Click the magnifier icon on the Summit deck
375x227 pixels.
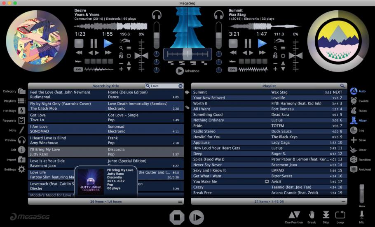[275, 48]
